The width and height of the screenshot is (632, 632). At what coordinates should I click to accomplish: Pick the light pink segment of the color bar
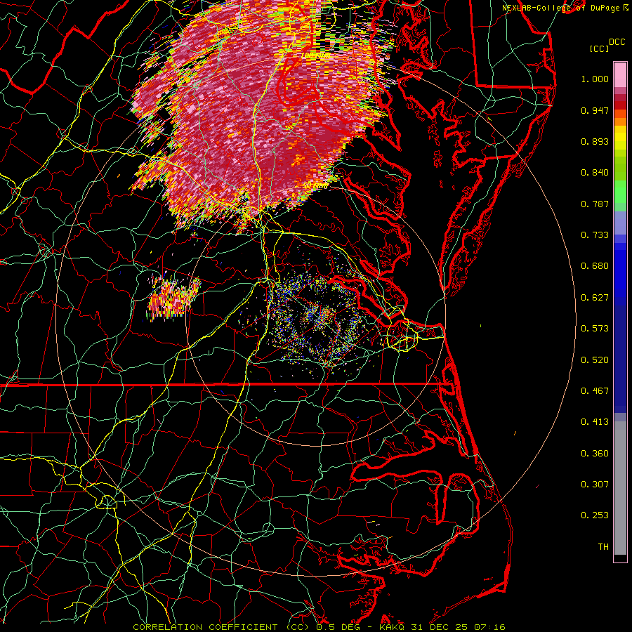(x=620, y=75)
